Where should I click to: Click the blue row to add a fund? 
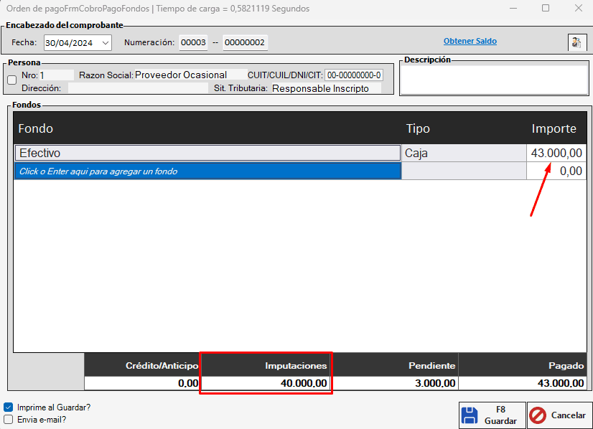pos(207,171)
